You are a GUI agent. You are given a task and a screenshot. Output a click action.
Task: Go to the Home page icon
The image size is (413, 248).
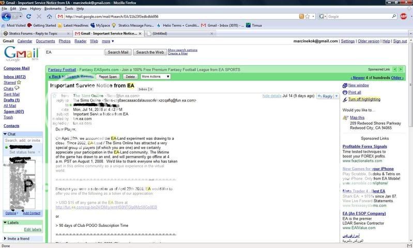(x=49, y=16)
